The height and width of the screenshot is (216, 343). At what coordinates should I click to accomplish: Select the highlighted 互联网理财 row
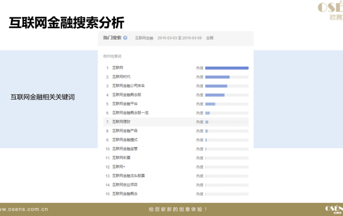[176, 122]
